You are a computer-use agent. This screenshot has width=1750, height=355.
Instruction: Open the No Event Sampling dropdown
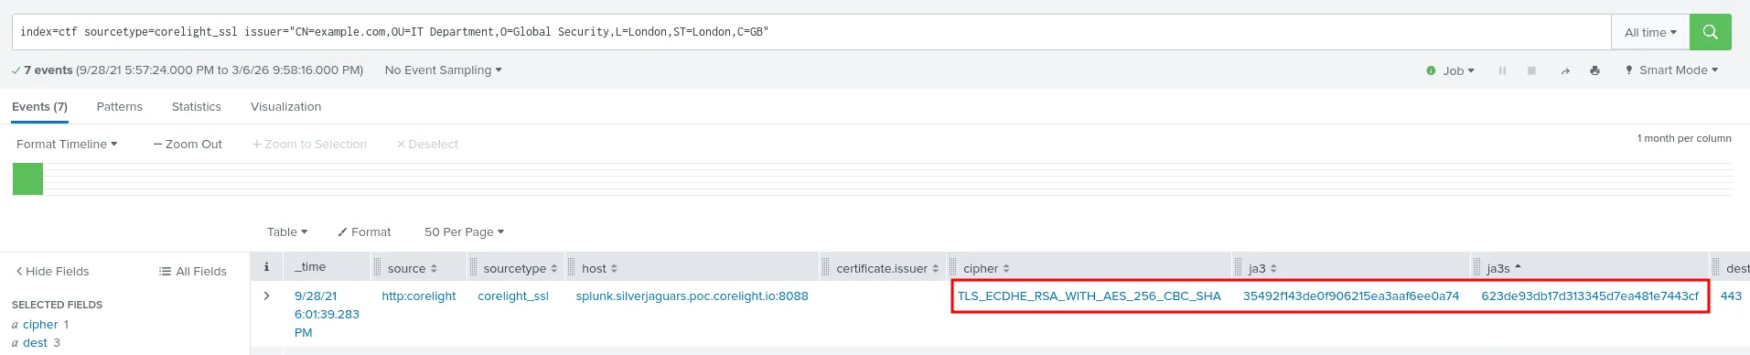[x=444, y=70]
